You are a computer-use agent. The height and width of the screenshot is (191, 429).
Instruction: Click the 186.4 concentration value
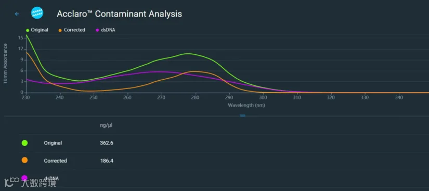click(107, 161)
